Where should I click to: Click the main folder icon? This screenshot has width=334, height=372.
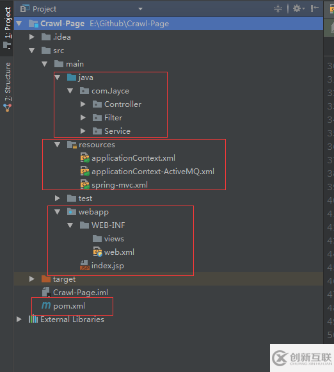(59, 64)
